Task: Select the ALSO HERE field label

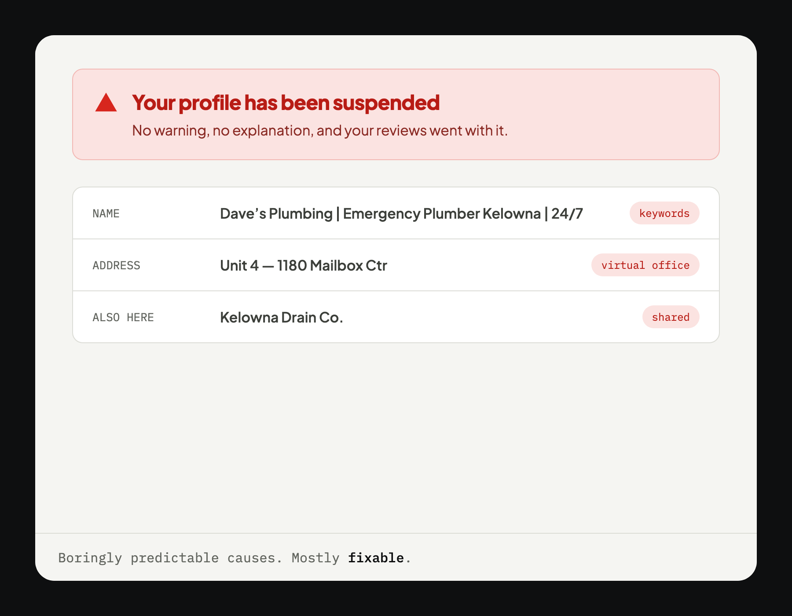Action: tap(123, 318)
